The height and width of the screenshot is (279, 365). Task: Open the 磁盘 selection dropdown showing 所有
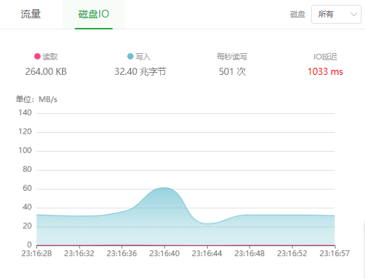336,14
